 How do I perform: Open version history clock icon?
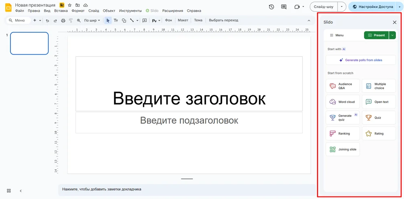pyautogui.click(x=271, y=7)
